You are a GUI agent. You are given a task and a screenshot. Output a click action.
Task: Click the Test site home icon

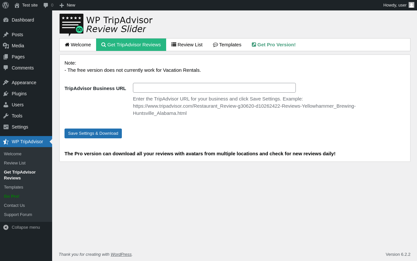click(x=17, y=5)
